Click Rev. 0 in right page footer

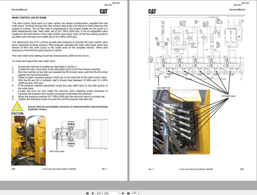click(151, 169)
